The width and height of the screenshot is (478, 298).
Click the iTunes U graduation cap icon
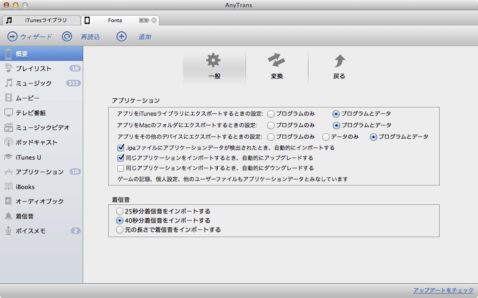[8, 157]
